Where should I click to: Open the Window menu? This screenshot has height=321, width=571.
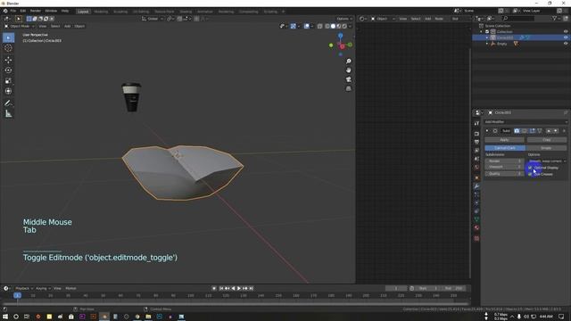point(51,11)
